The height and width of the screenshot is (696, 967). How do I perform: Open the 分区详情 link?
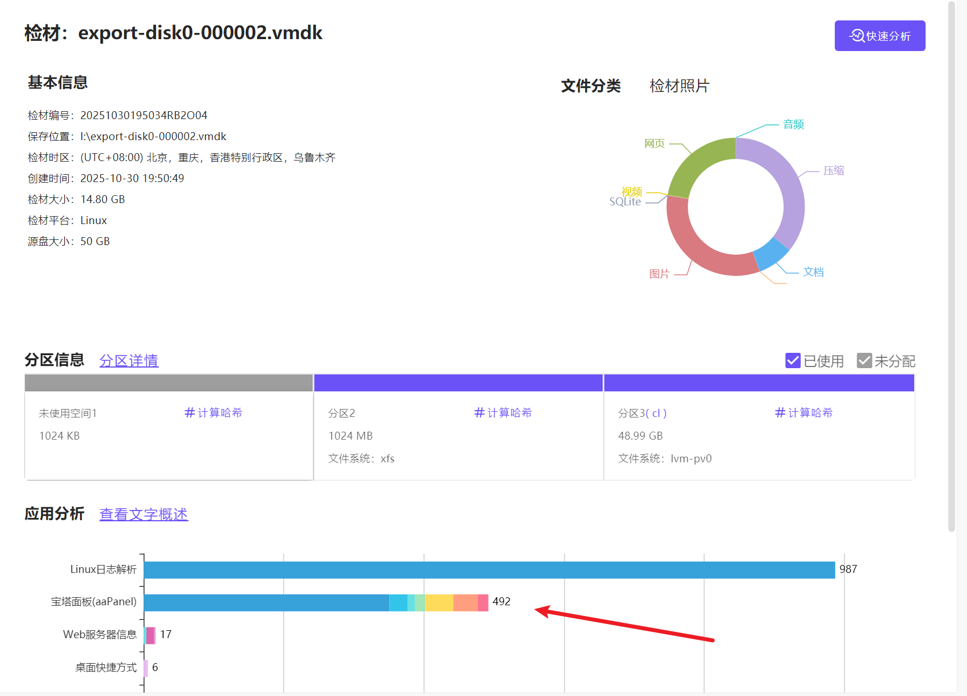[x=129, y=361]
